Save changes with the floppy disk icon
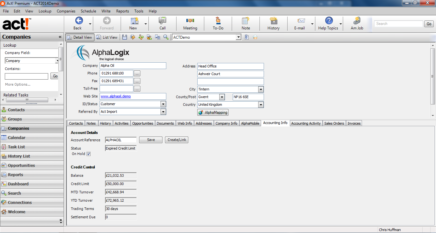This screenshot has height=233, width=436. pos(124,37)
